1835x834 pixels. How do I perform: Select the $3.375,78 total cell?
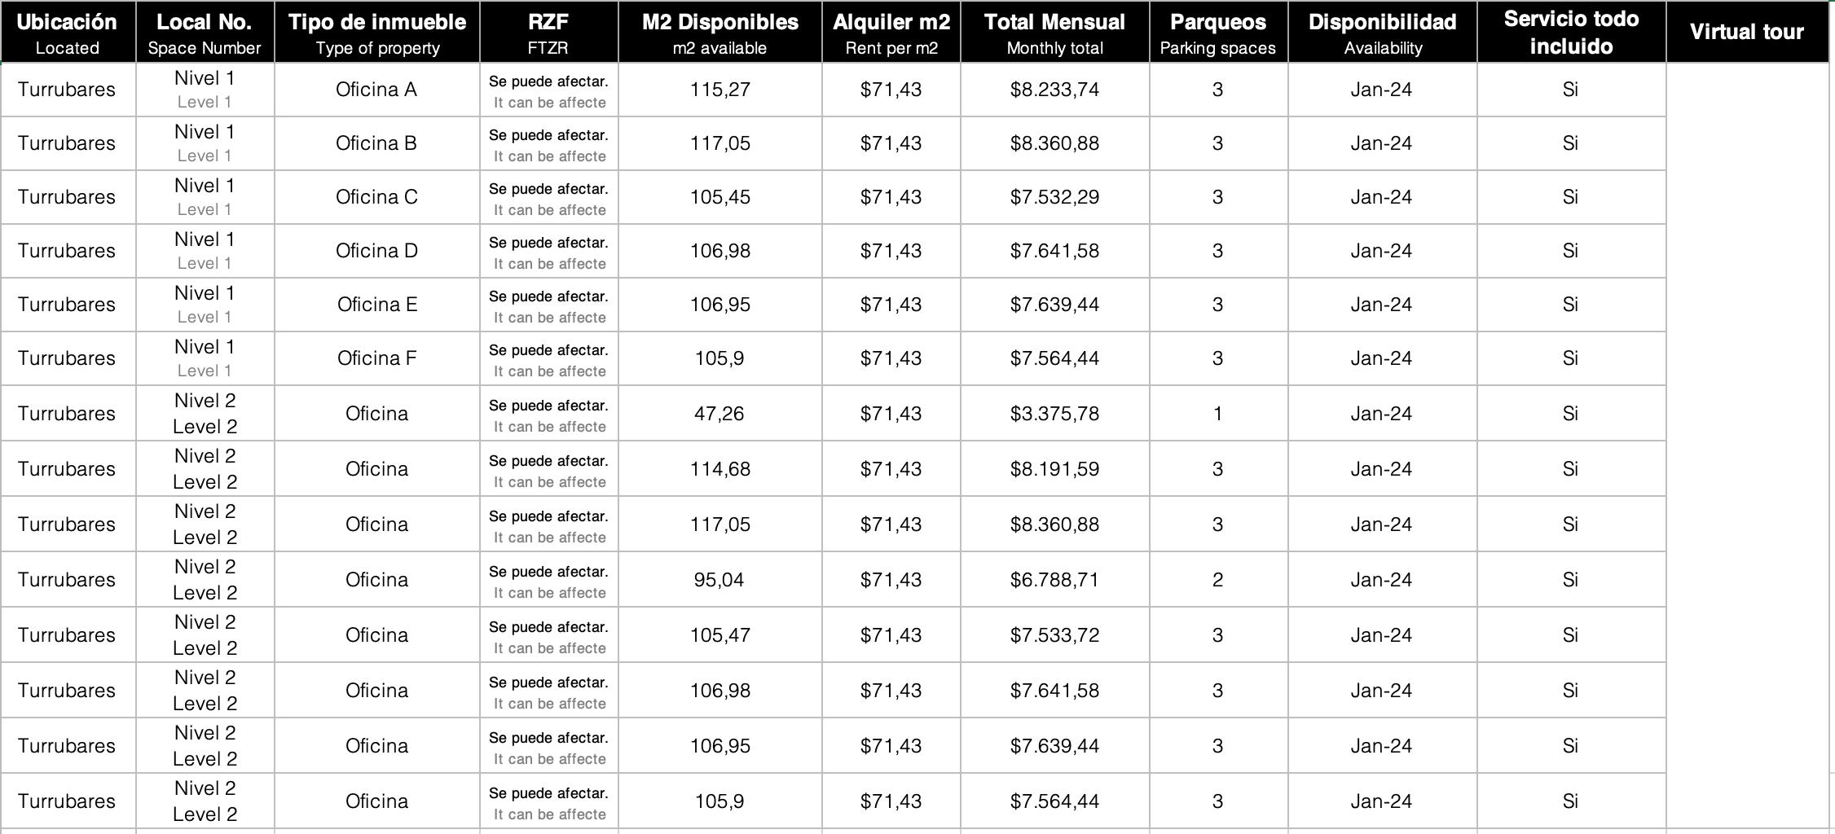1054,414
